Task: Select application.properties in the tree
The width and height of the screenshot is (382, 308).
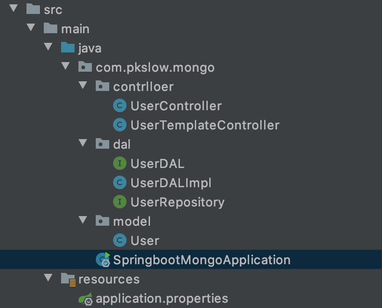Action: point(162,298)
